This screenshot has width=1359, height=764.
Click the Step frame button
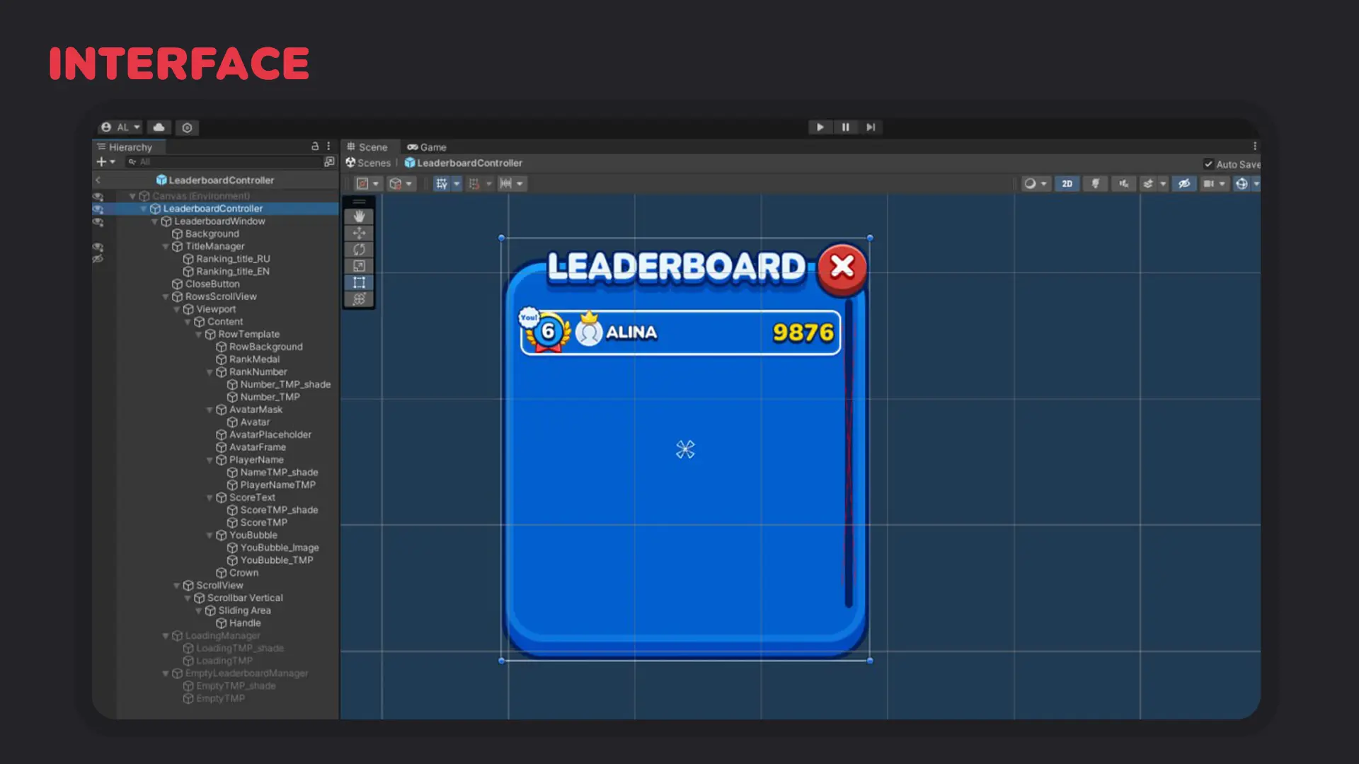tap(871, 127)
